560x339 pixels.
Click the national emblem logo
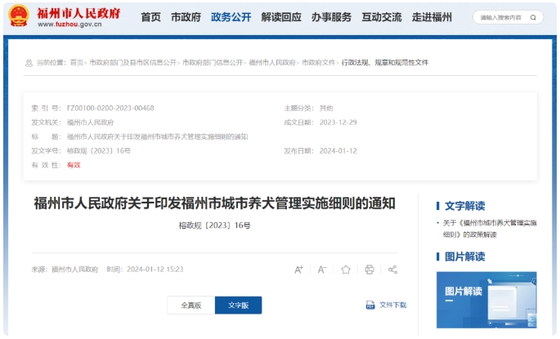tap(19, 16)
